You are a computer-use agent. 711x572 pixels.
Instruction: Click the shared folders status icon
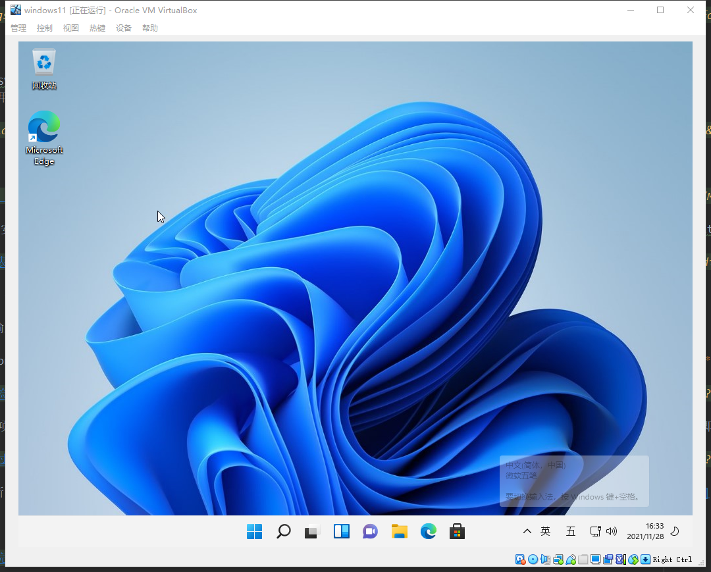click(x=583, y=559)
